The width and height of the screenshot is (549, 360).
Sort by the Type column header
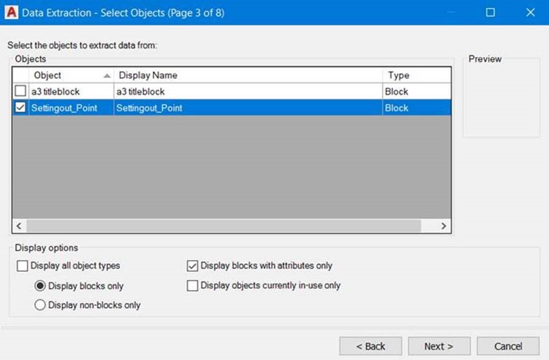click(x=416, y=75)
